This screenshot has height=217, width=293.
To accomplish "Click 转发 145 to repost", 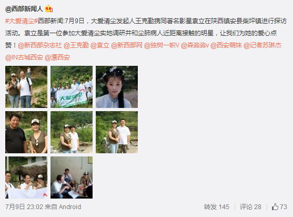I will 217,207.
